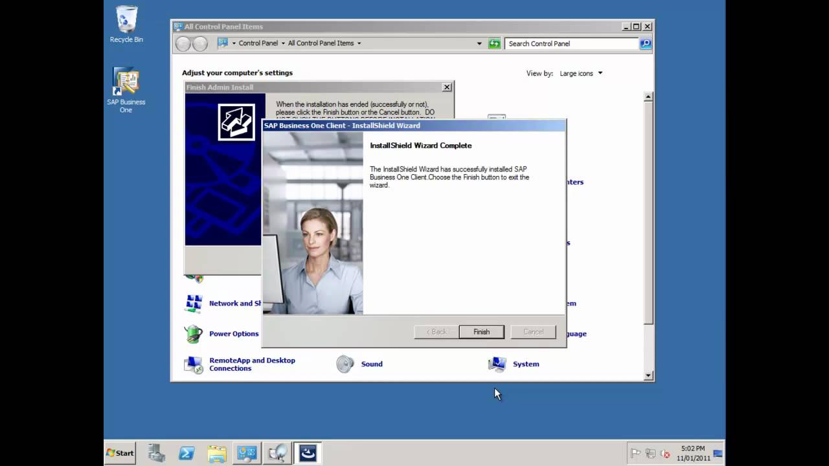
Task: Click the address bar Control Panel icon
Action: [223, 43]
